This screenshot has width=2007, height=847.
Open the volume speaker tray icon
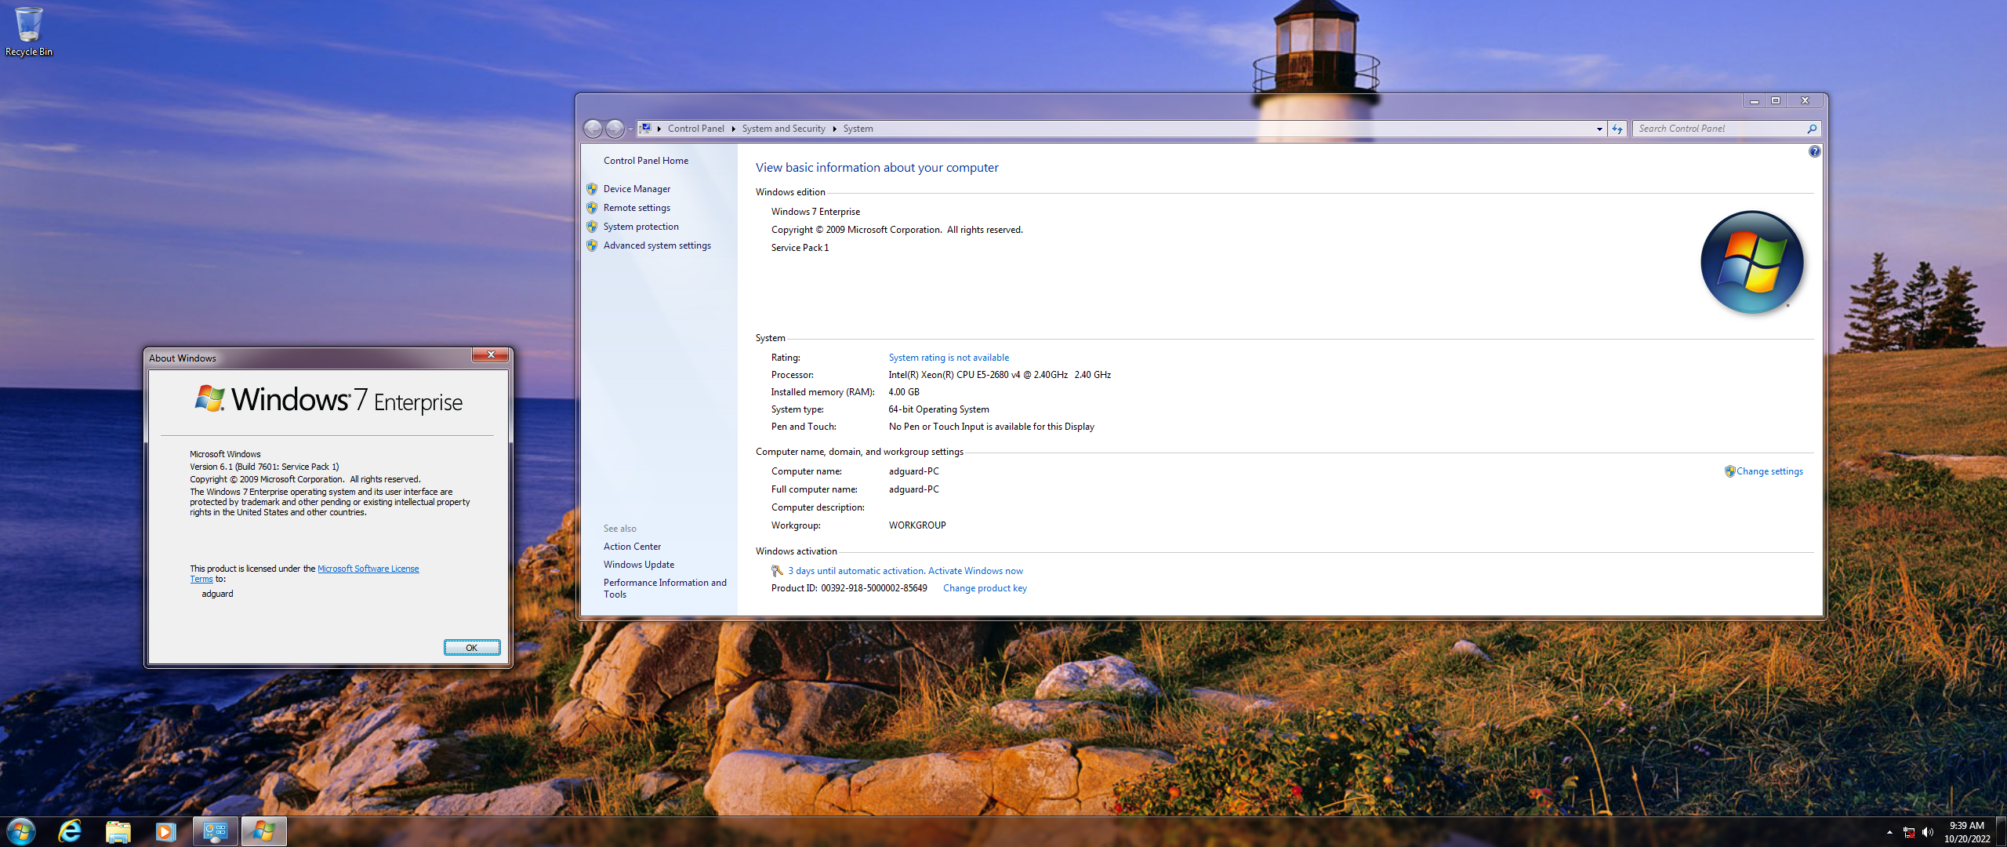click(1928, 832)
